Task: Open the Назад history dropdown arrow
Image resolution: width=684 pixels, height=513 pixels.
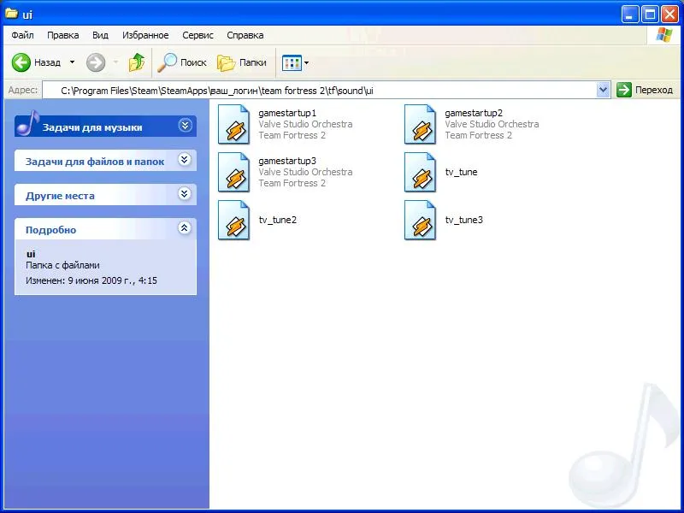Action: [x=72, y=62]
